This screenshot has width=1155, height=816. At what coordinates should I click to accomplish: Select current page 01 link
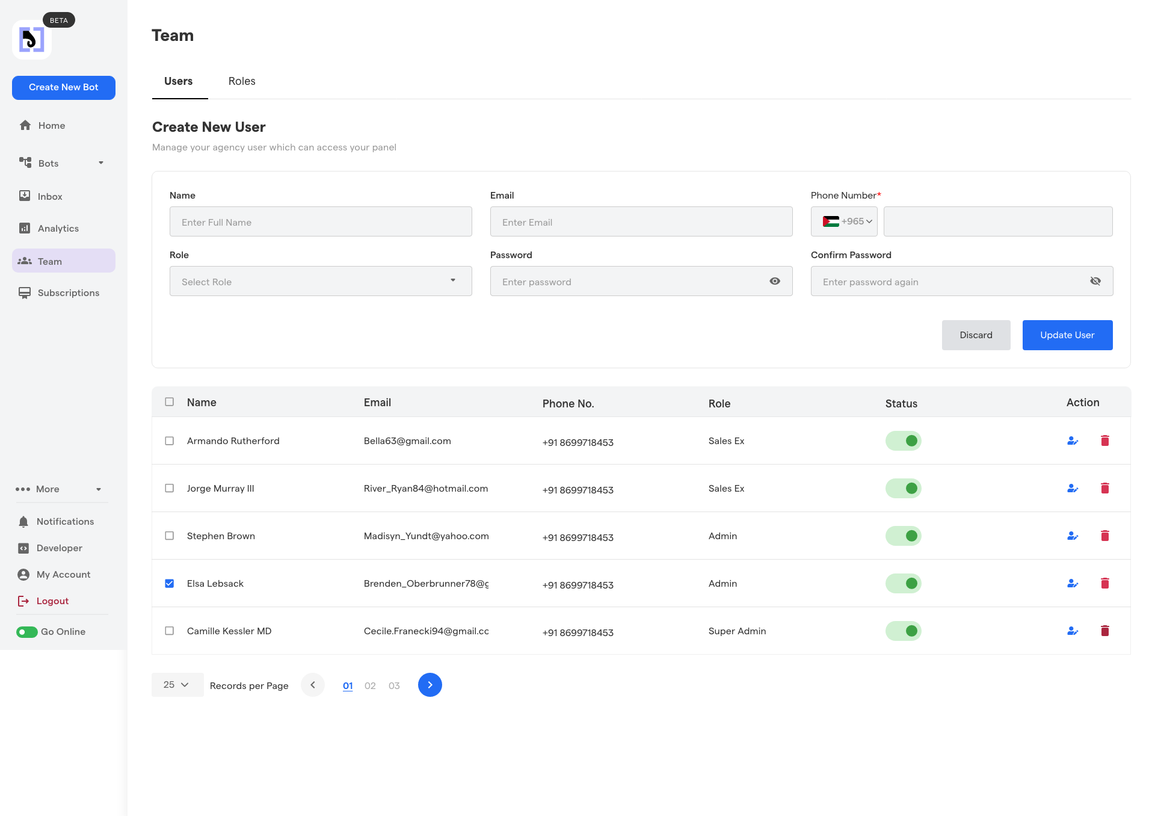pos(348,686)
